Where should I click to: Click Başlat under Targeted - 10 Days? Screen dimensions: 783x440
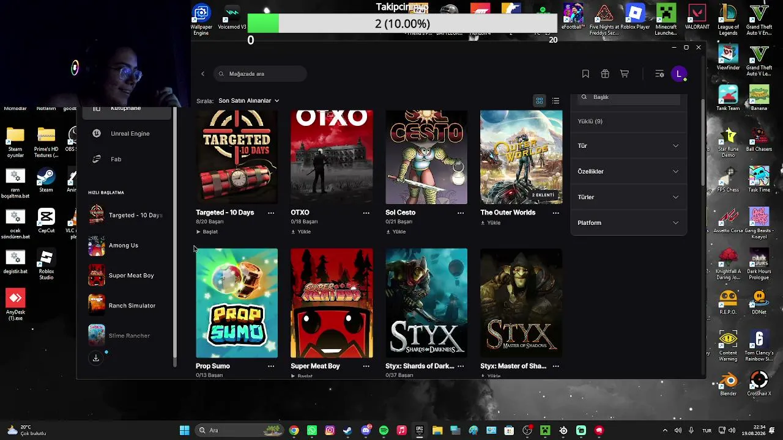pyautogui.click(x=207, y=232)
